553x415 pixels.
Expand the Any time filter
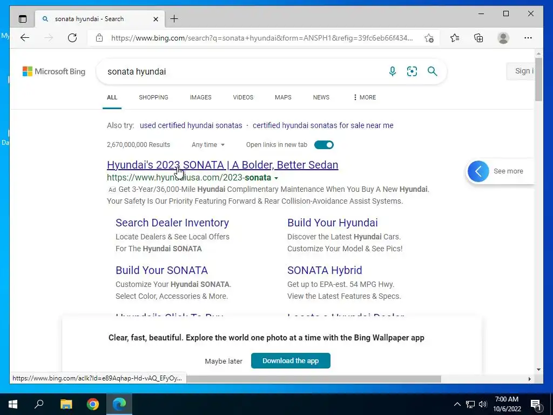[x=208, y=145]
